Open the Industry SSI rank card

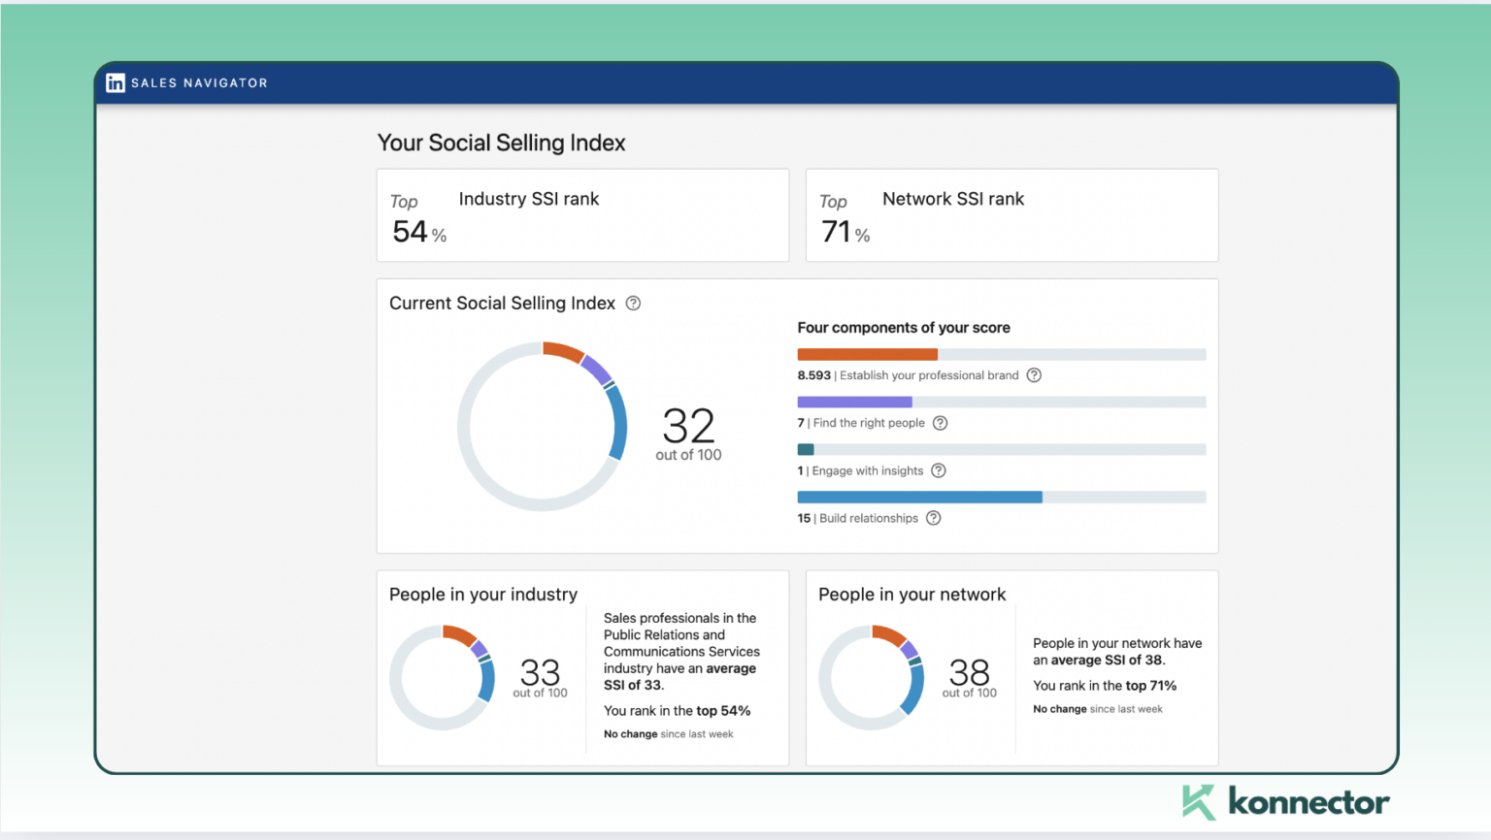(581, 214)
